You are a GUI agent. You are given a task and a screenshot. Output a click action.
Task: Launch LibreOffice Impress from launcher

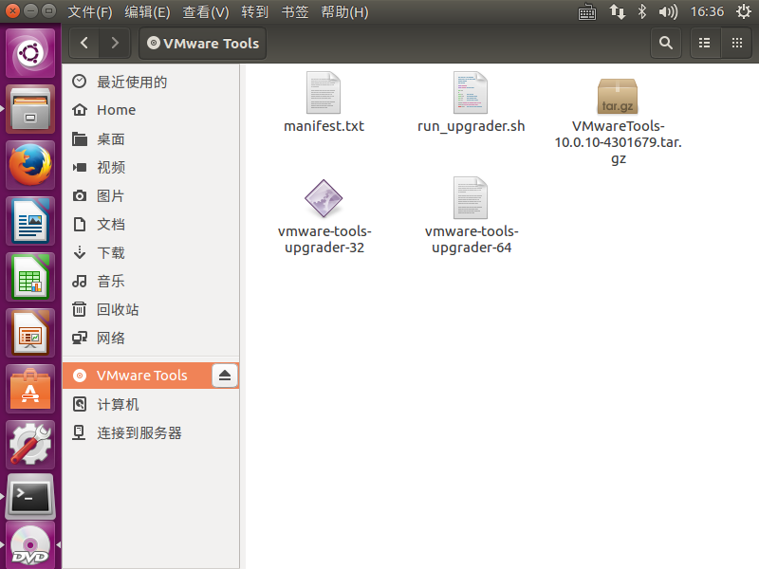coord(30,334)
